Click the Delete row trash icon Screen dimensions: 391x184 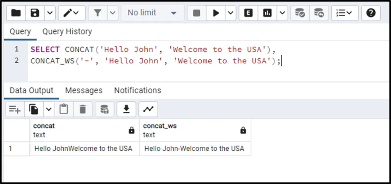click(x=83, y=109)
